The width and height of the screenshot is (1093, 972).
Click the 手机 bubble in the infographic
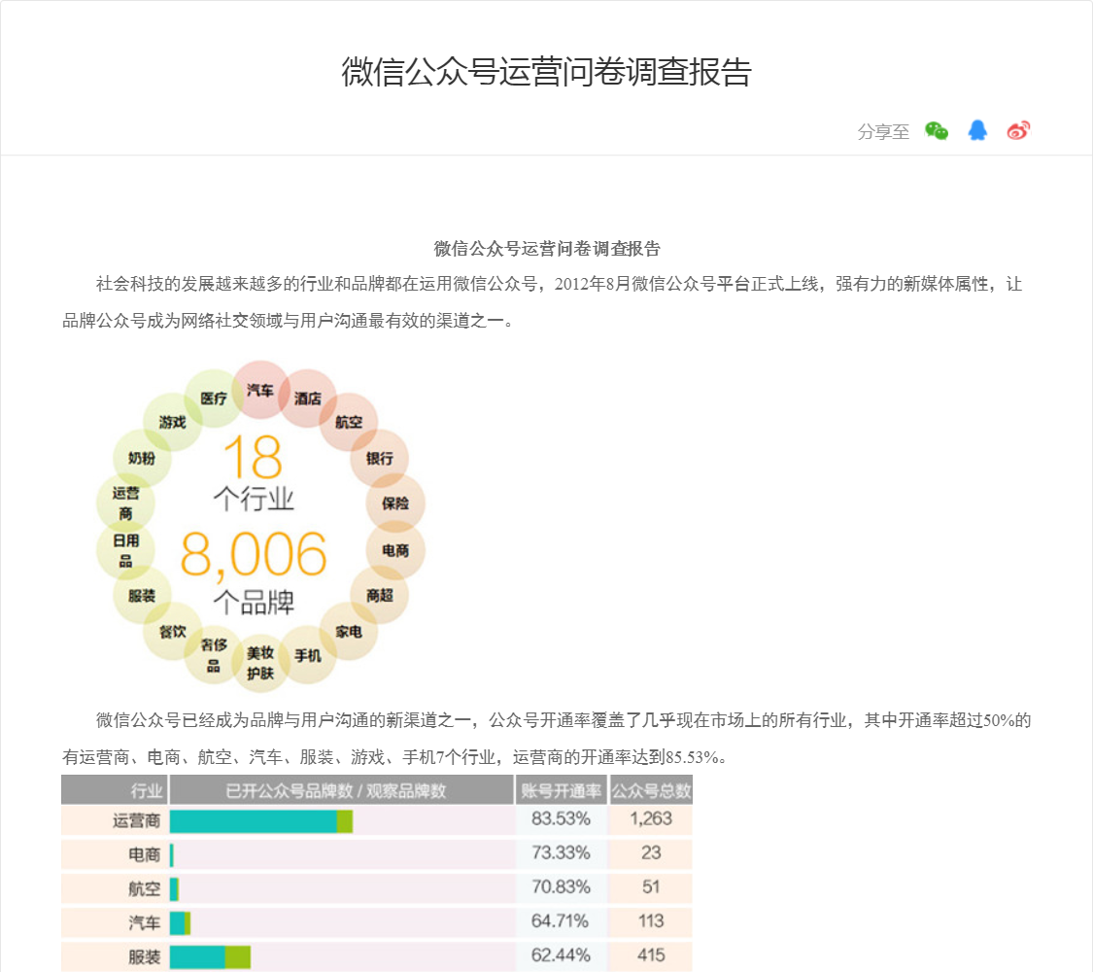click(307, 655)
